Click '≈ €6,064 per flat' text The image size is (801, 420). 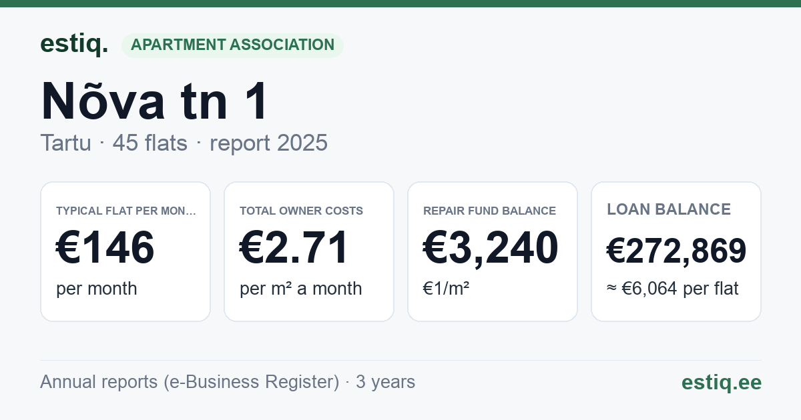pos(673,289)
